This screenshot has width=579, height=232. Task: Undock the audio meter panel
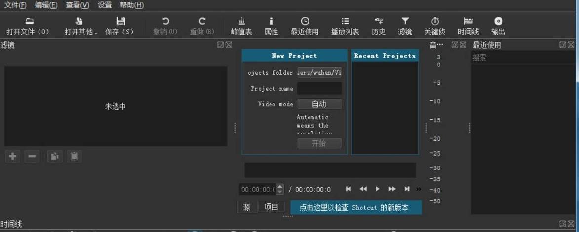(x=455, y=45)
